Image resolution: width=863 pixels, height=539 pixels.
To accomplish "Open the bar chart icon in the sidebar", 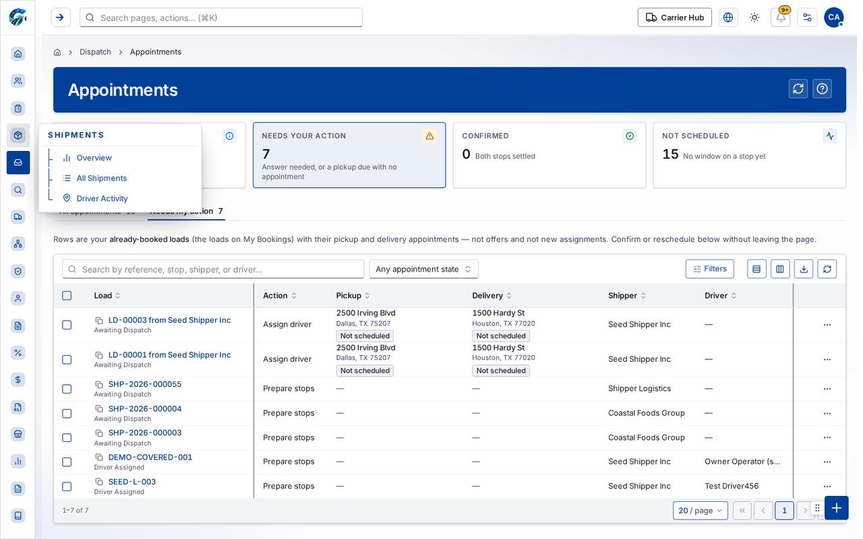I will pos(18,462).
